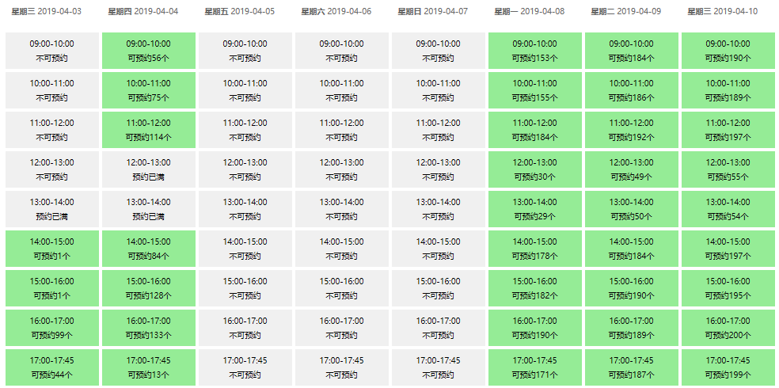Click the 星期四 2019-04-04 date header
The width and height of the screenshot is (779, 388).
[143, 11]
